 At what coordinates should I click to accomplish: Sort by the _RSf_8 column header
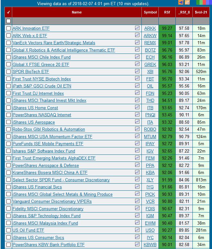(x=184, y=12)
